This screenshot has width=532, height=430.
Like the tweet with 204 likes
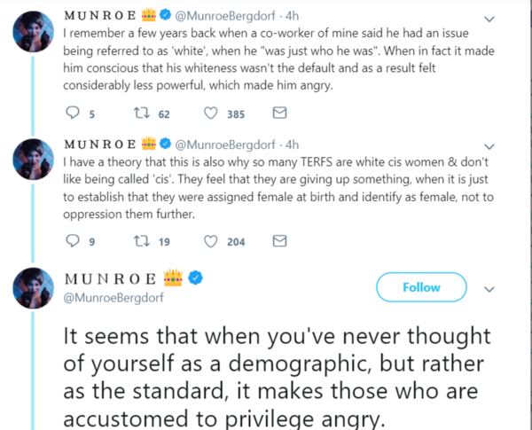coord(211,240)
